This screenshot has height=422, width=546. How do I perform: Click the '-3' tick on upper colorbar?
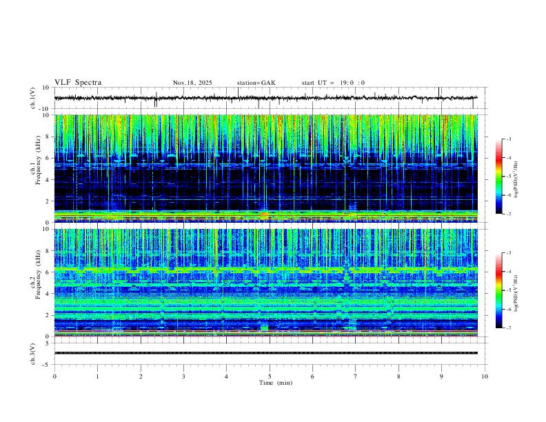click(x=509, y=139)
